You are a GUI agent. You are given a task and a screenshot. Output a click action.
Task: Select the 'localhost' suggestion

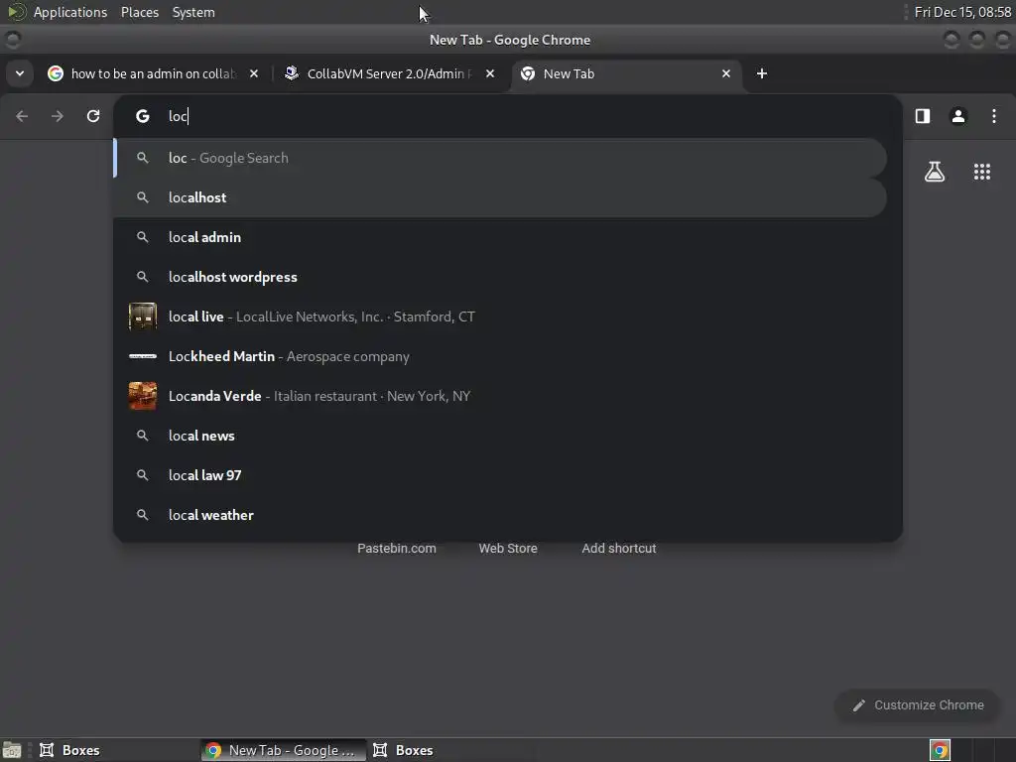(x=500, y=197)
